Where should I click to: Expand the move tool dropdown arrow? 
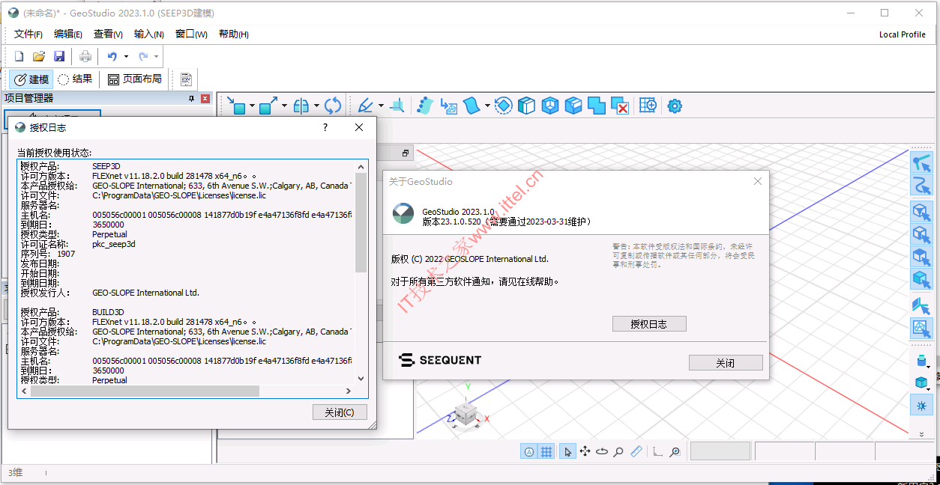[252, 106]
